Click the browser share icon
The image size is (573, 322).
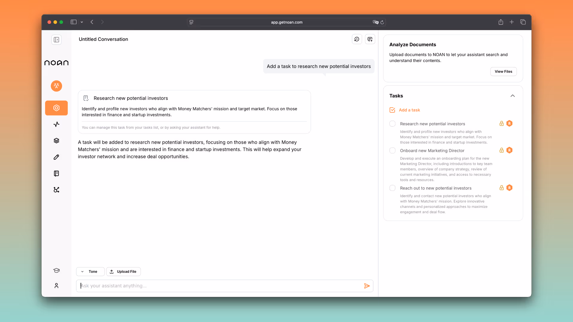point(501,22)
